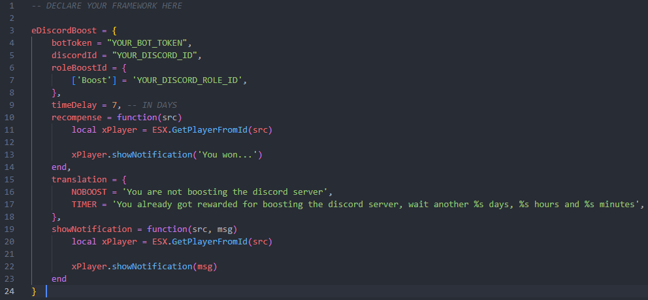648x300 pixels.
Task: Click line number 24 in the gutter
Action: pyautogui.click(x=10, y=291)
